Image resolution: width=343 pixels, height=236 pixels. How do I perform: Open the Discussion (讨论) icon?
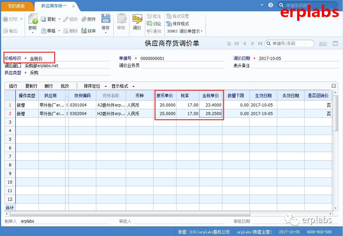tap(149, 24)
